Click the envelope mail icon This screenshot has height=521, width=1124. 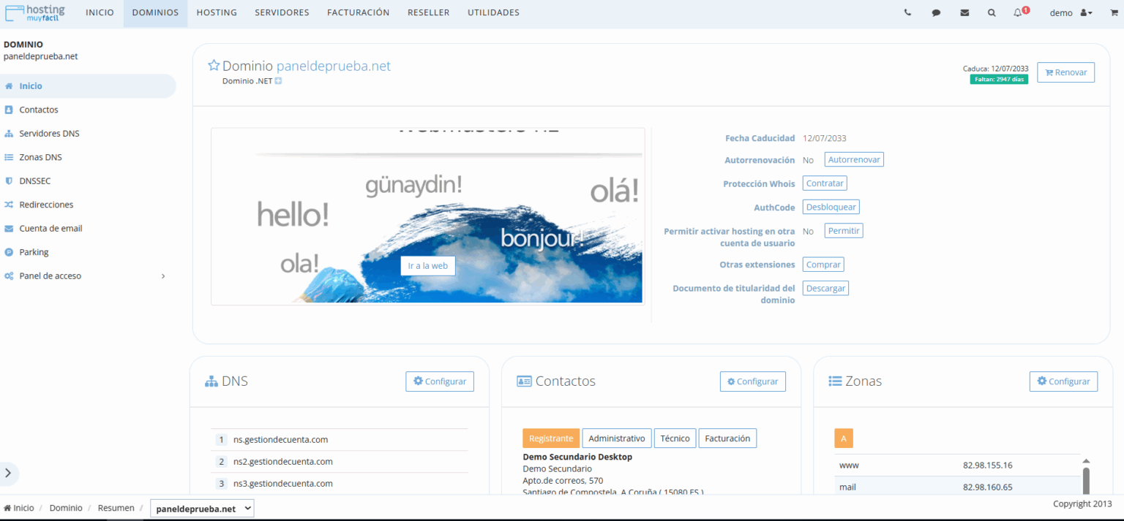click(x=964, y=12)
